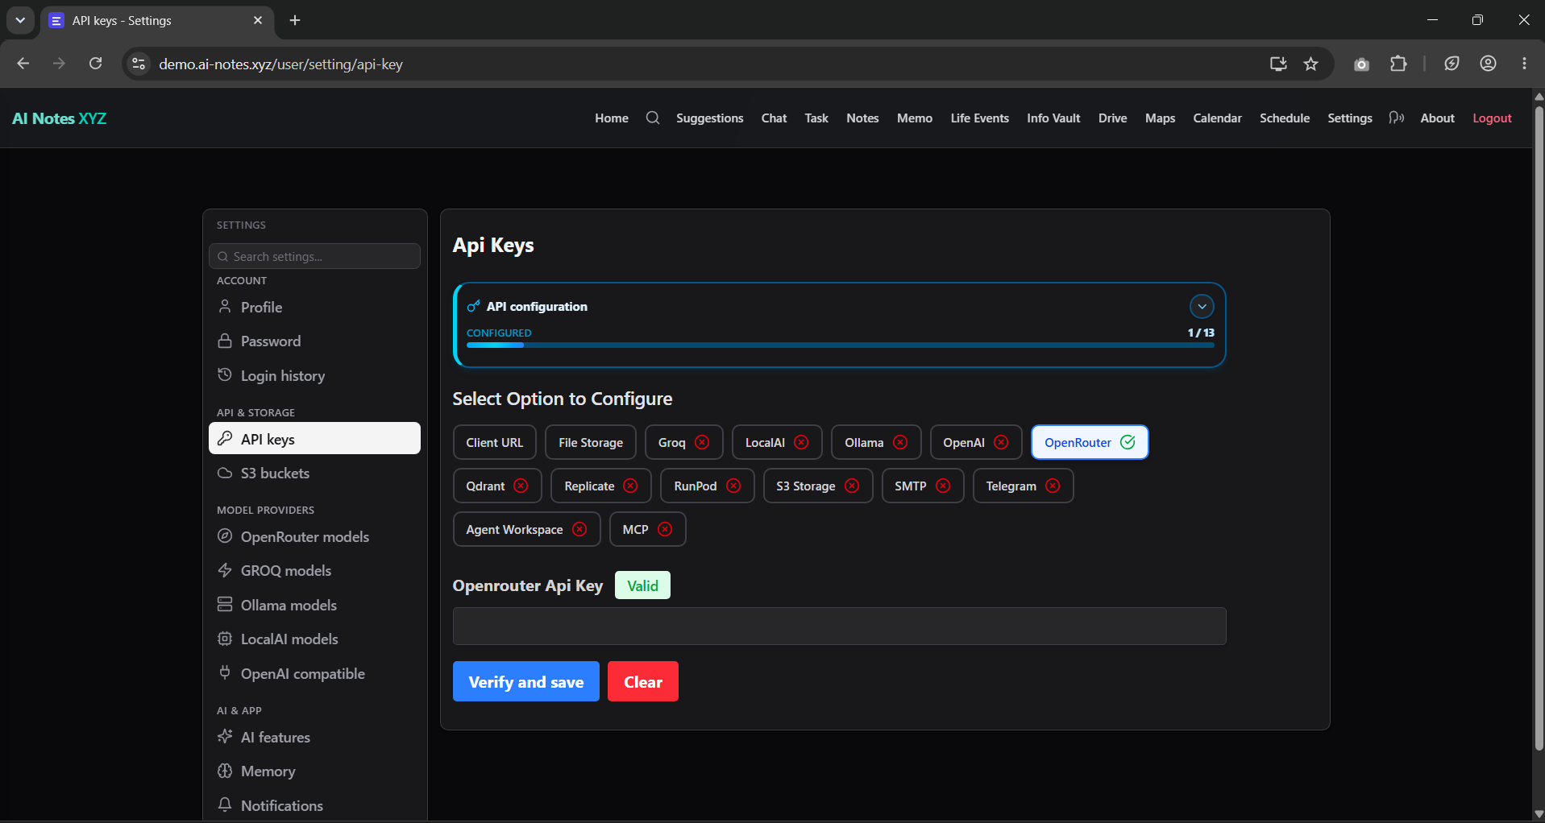The width and height of the screenshot is (1545, 823).
Task: Open the browser extensions puzzle icon
Action: point(1398,64)
